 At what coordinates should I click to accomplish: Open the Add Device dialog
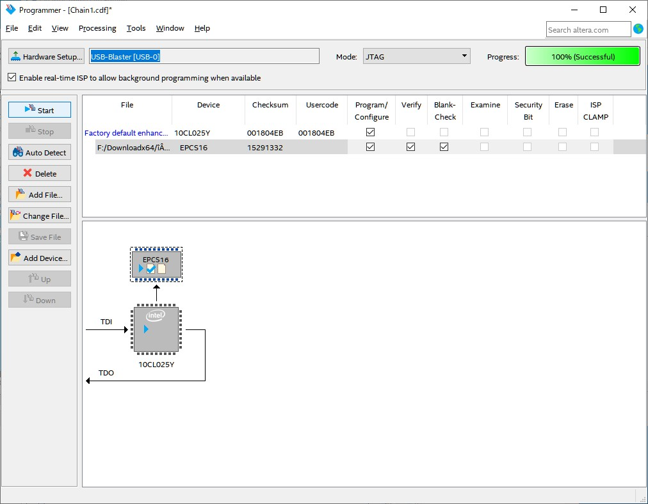click(40, 258)
